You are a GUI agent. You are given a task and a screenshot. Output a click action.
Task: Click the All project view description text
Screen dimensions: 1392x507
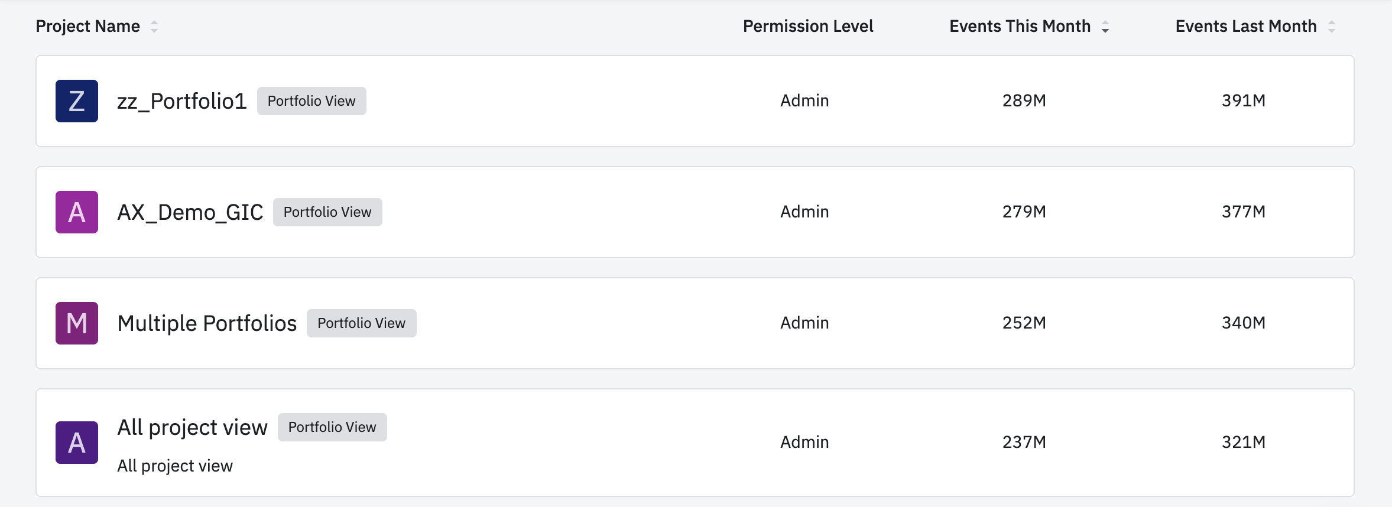pos(175,466)
